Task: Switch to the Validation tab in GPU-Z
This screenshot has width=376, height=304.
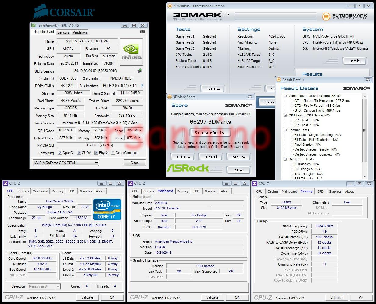Action: pos(80,32)
